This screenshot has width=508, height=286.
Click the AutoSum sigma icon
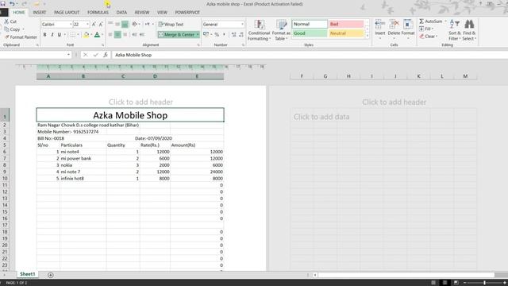click(x=421, y=21)
